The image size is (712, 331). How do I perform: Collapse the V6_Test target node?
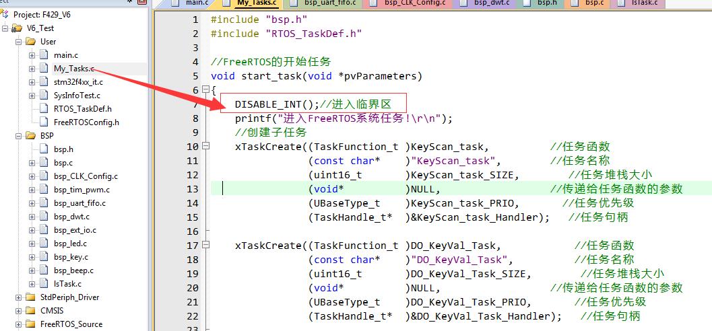coord(5,28)
